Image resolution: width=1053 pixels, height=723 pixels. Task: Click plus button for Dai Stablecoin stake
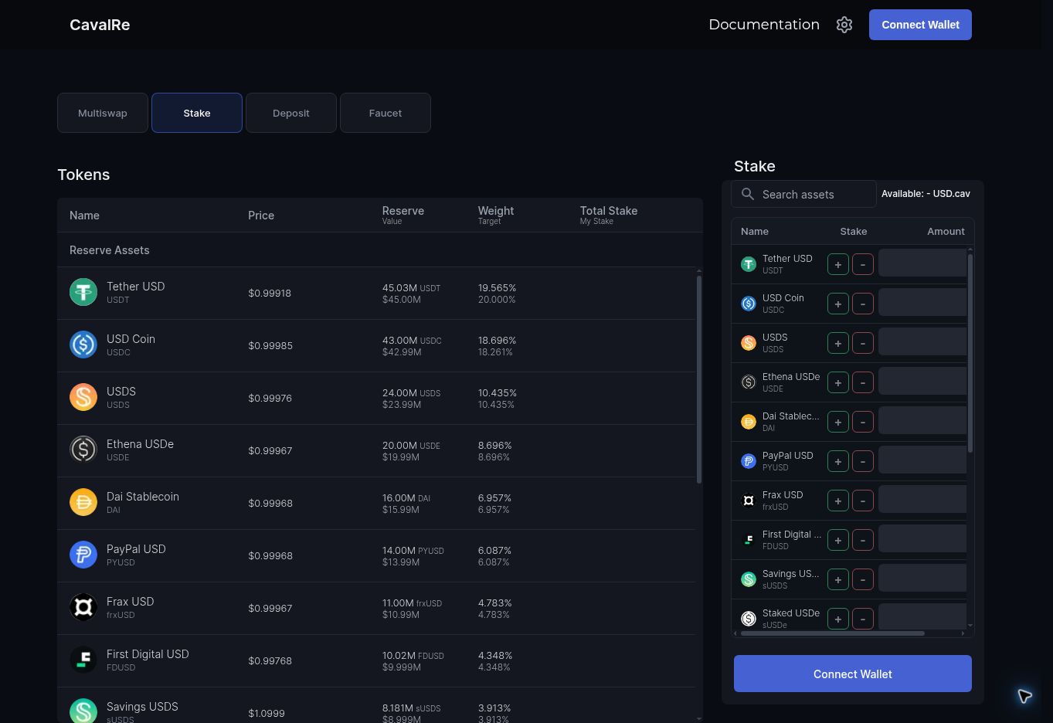point(838,422)
